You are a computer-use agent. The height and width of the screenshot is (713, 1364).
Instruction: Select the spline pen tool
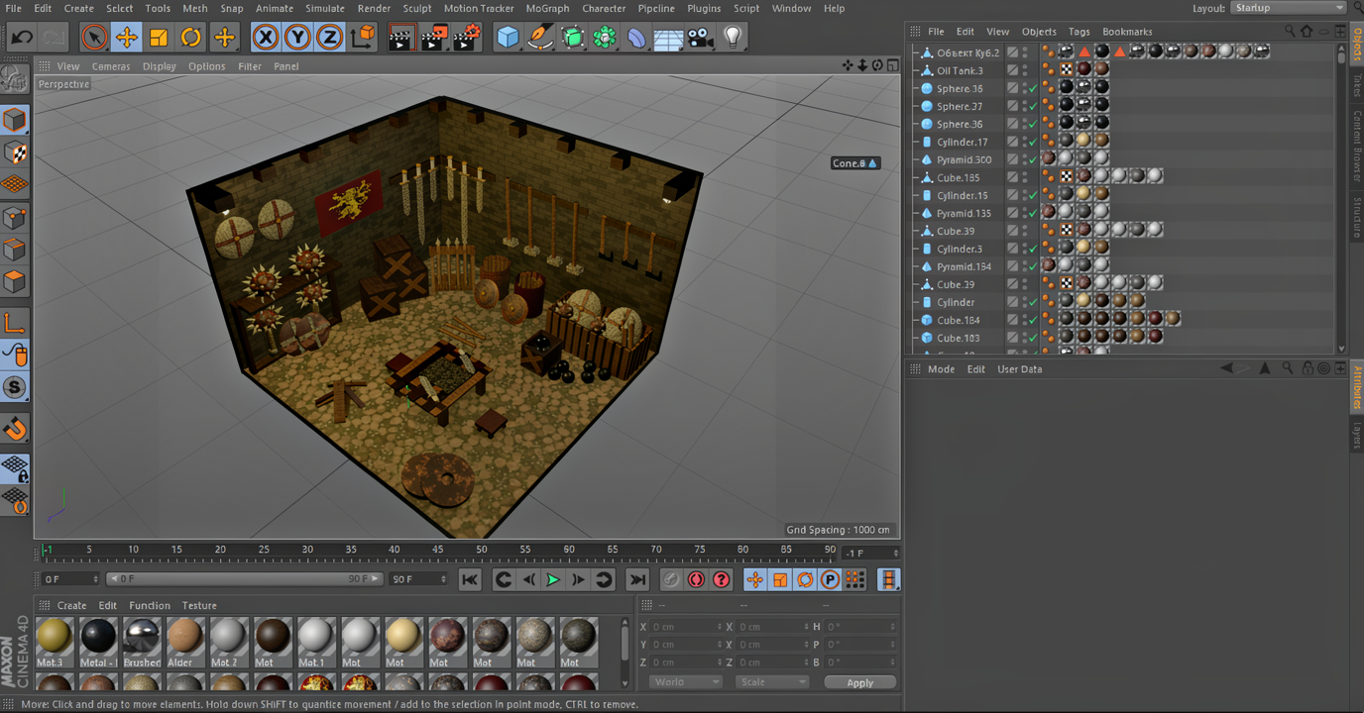(x=540, y=38)
